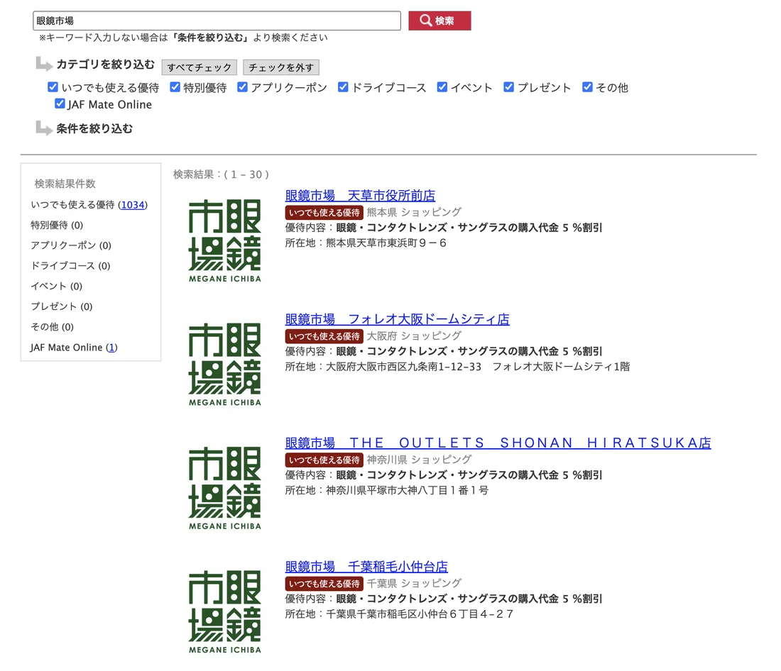
Task: Click the いつでも使える優待 badge on 天草市役所前店
Action: tap(324, 213)
